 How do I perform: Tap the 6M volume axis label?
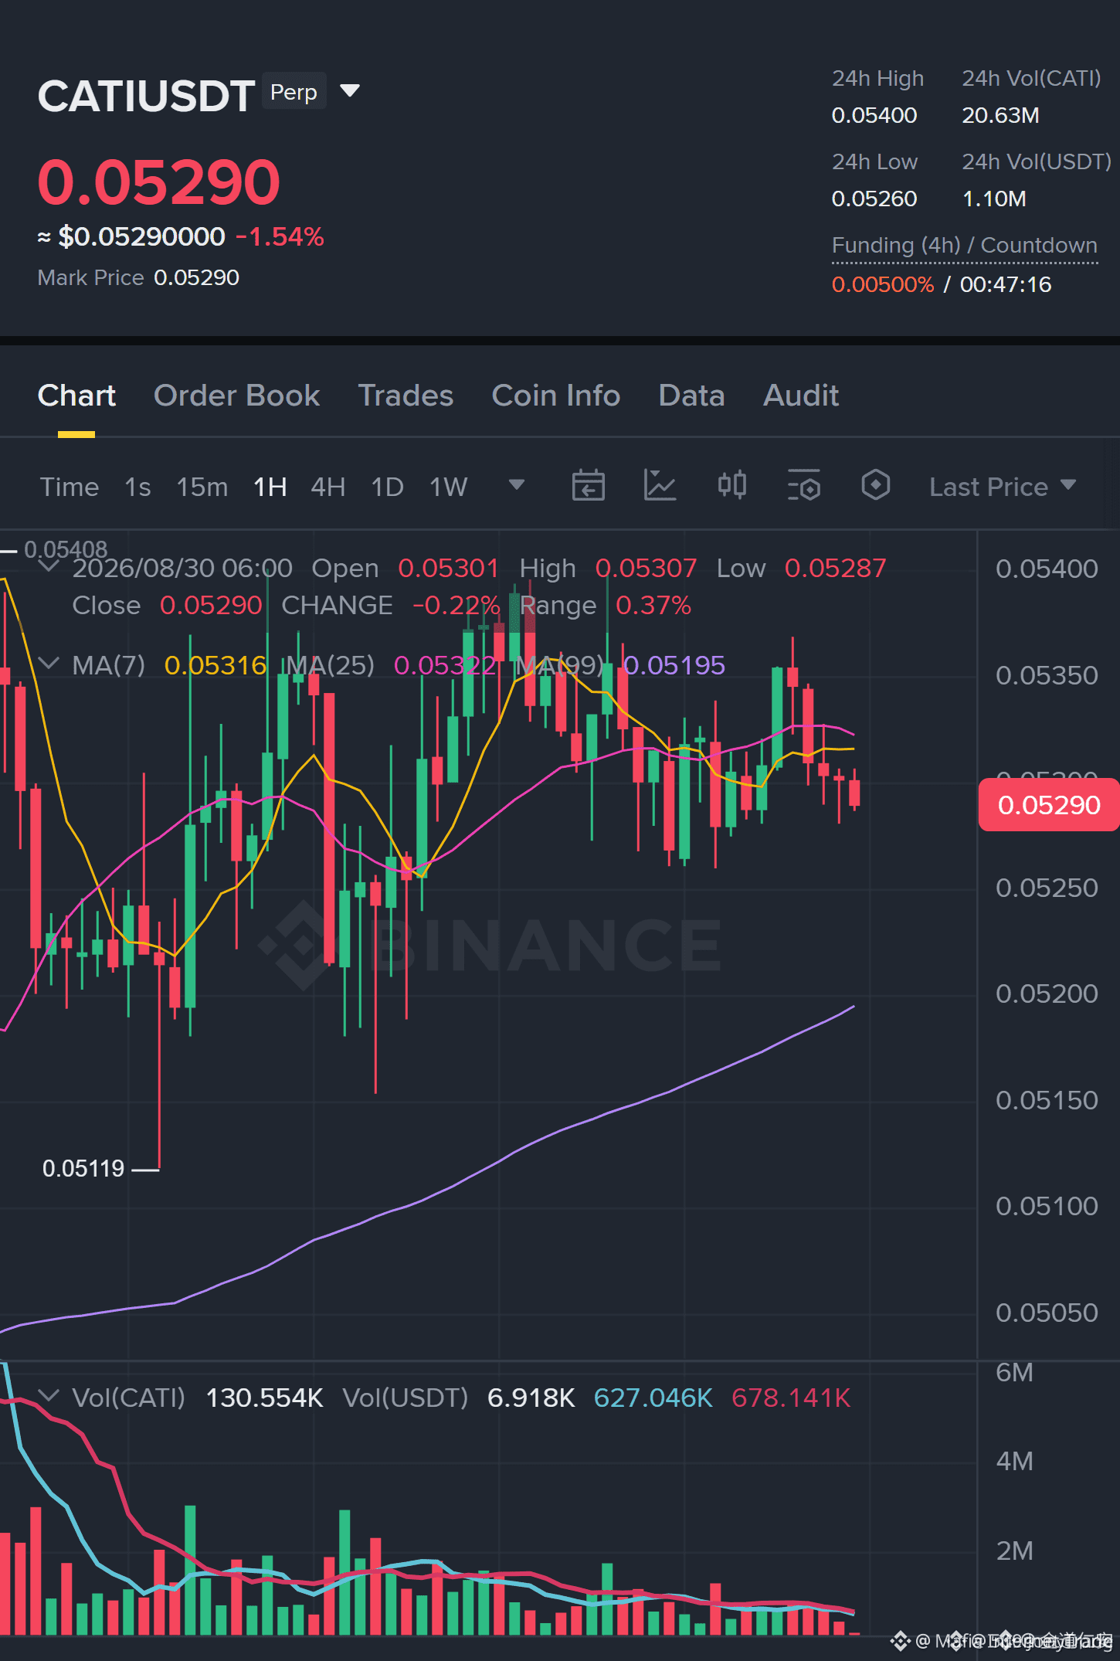[1014, 1372]
